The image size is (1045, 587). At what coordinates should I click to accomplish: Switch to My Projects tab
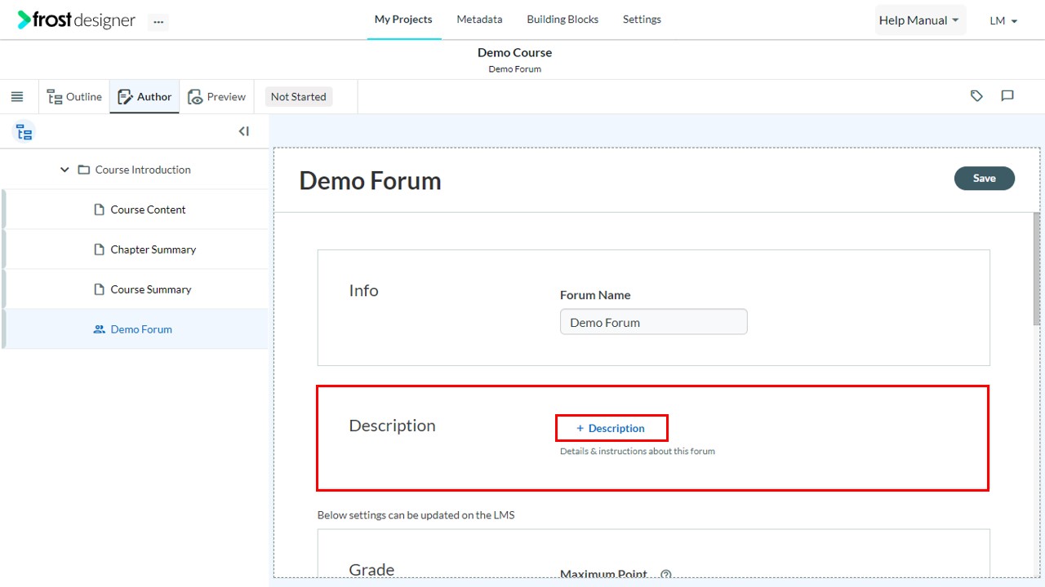(403, 20)
